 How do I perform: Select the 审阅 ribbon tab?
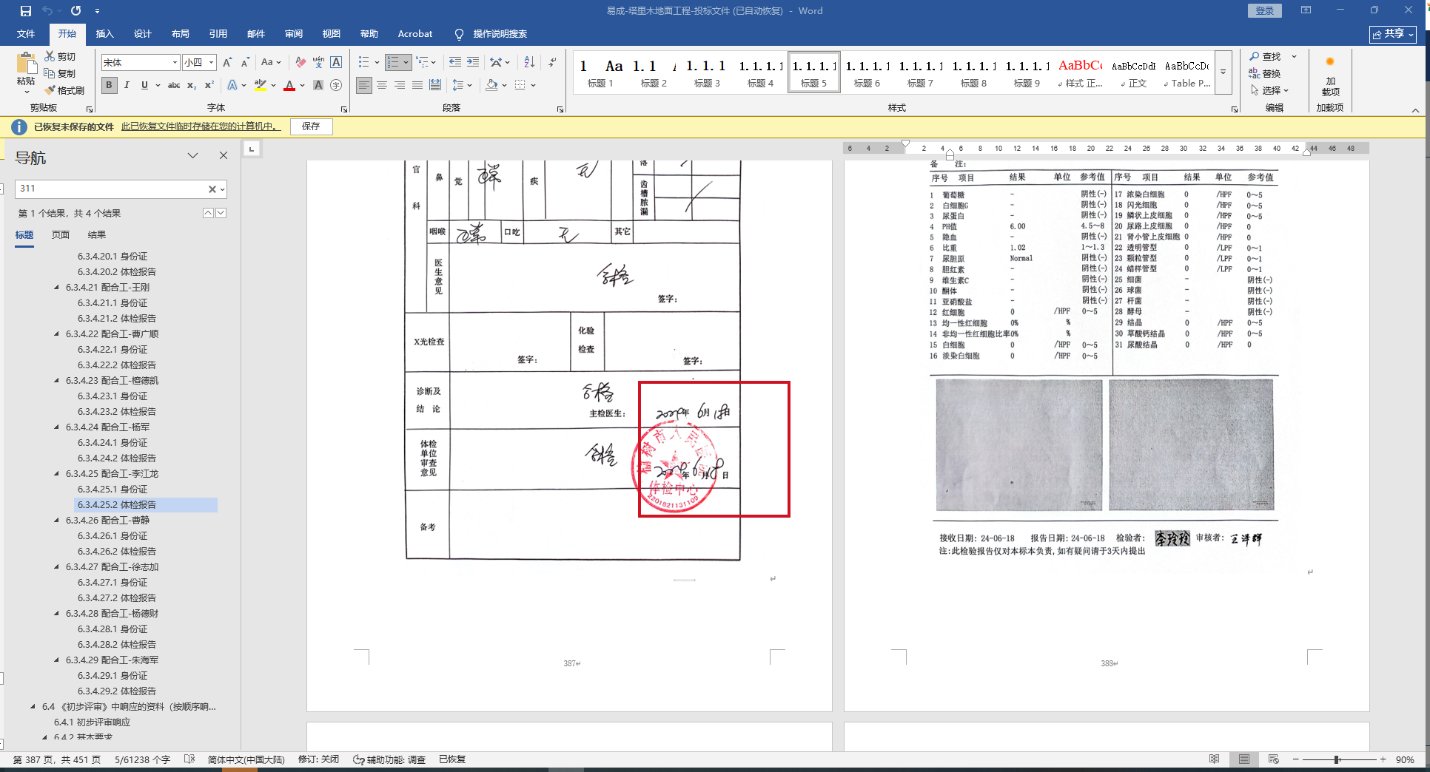[x=294, y=34]
